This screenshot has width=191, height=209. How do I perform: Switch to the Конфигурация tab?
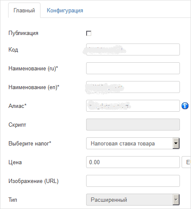point(65,11)
